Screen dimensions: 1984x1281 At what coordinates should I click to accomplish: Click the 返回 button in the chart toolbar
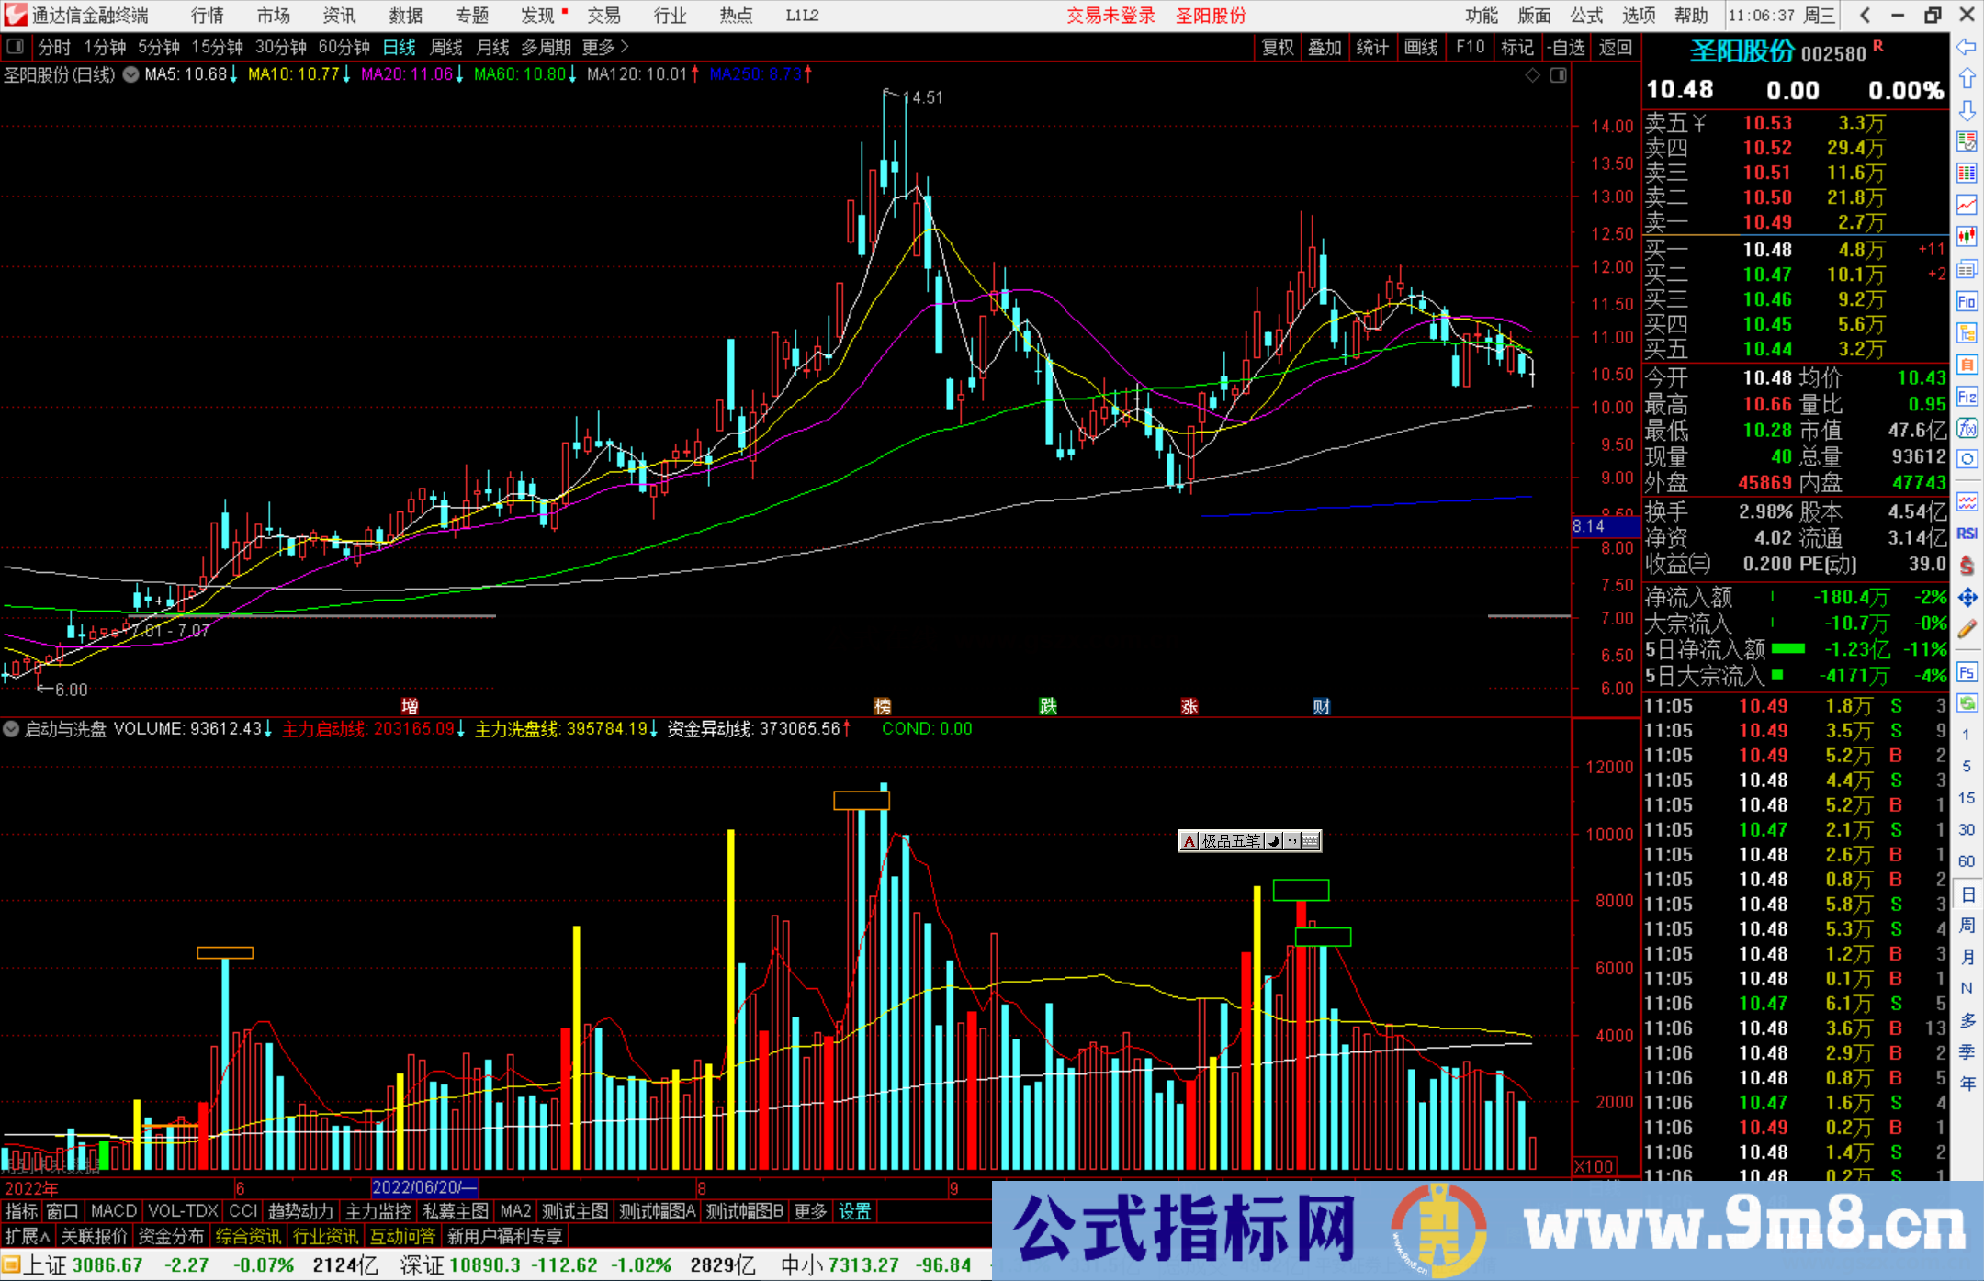1615,47
